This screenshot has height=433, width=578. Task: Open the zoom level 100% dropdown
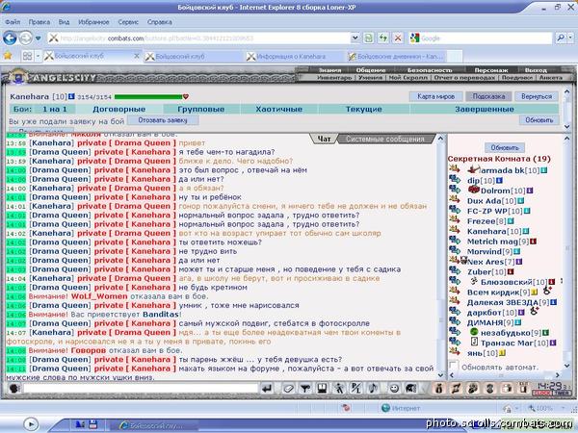click(x=563, y=408)
